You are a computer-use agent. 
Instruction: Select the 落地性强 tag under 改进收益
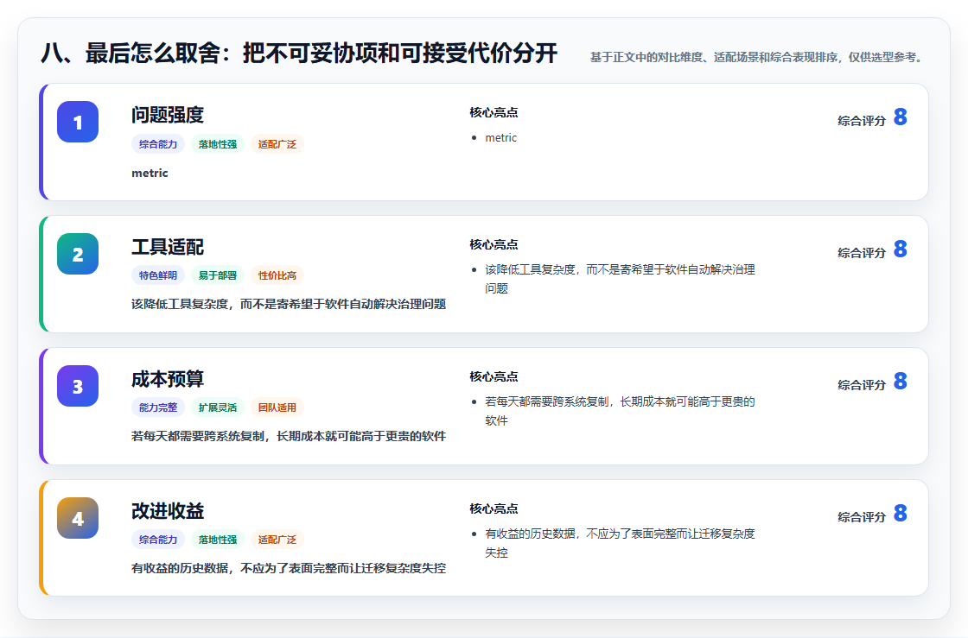click(217, 539)
